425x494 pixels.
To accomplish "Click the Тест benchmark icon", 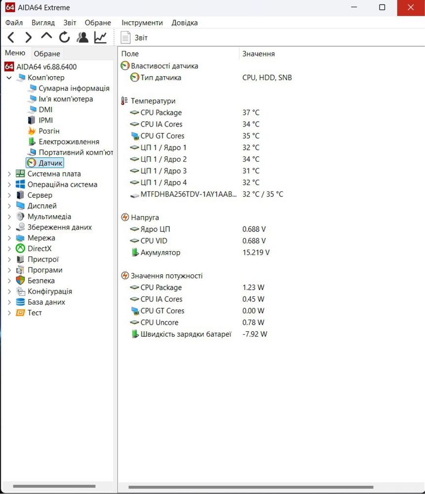I will pyautogui.click(x=20, y=313).
